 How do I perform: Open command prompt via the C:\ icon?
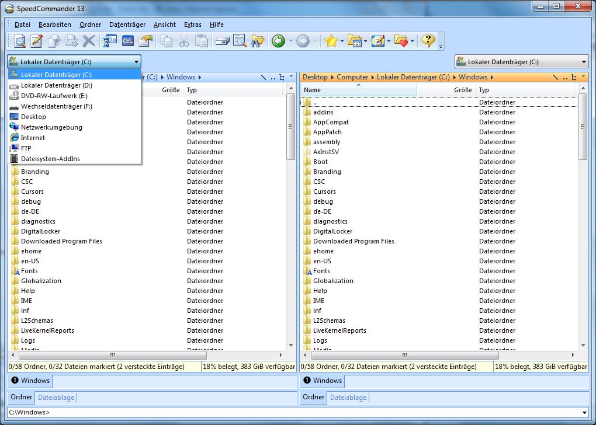pos(128,41)
